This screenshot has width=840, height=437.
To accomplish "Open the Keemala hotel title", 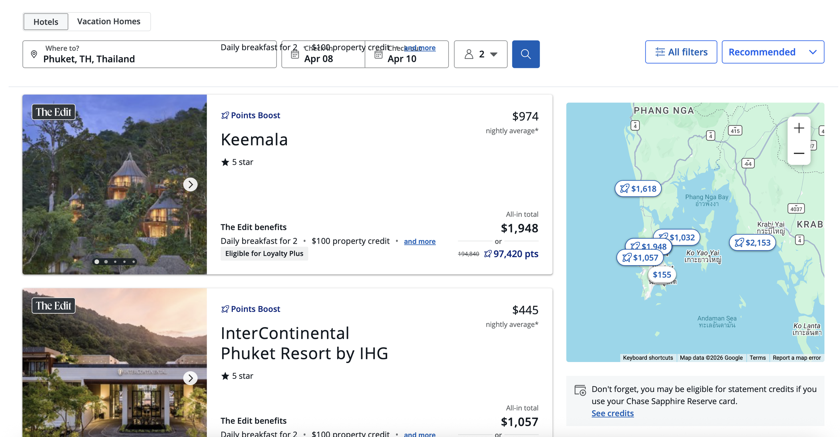I will tap(254, 140).
